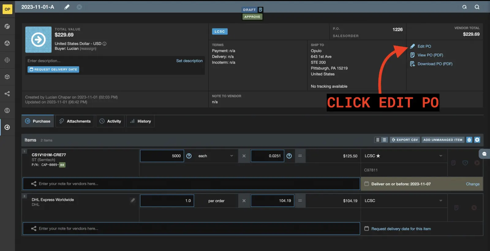Click the help icon beside the 5000 quantity
The height and width of the screenshot is (251, 490).
pyautogui.click(x=189, y=156)
